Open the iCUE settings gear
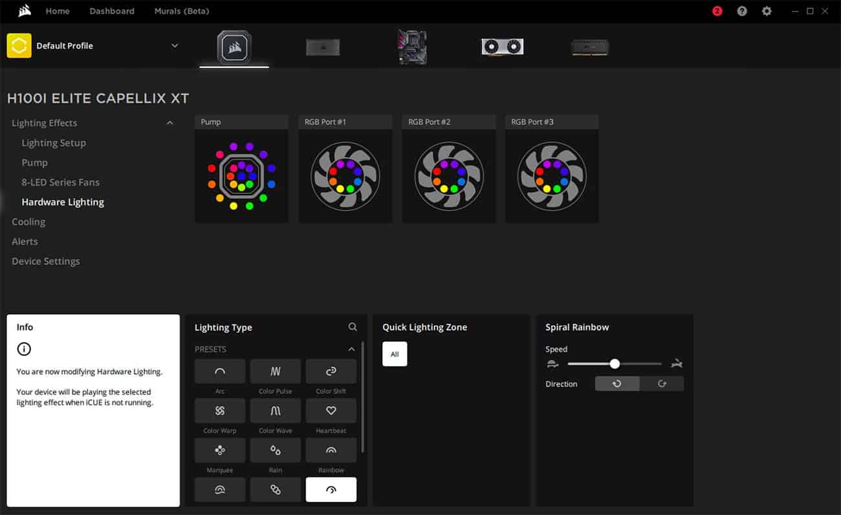This screenshot has height=515, width=841. 767,11
